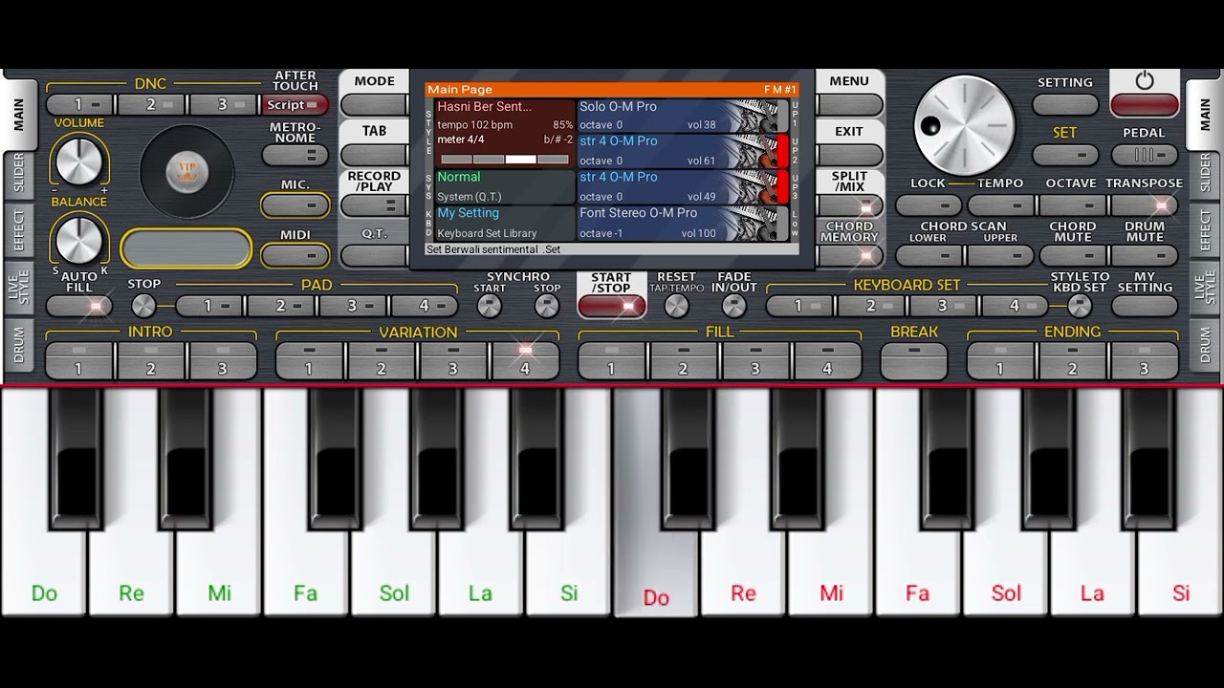This screenshot has width=1224, height=688.
Task: Click the VIP logo disc
Action: 187,172
